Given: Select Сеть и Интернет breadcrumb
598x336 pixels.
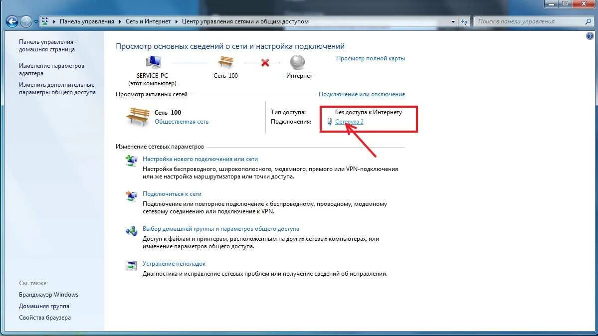Looking at the screenshot, I should pos(148,21).
